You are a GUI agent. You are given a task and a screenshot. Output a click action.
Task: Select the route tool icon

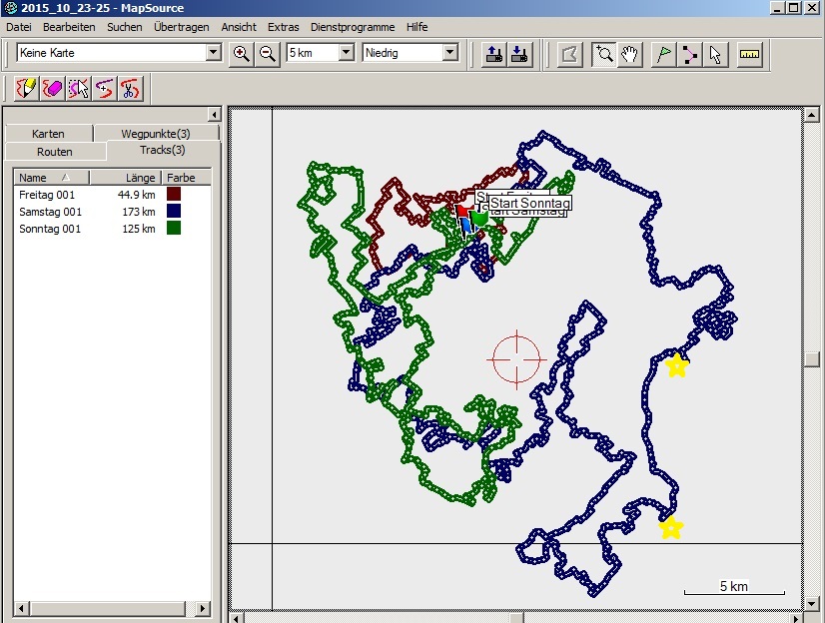(x=689, y=54)
